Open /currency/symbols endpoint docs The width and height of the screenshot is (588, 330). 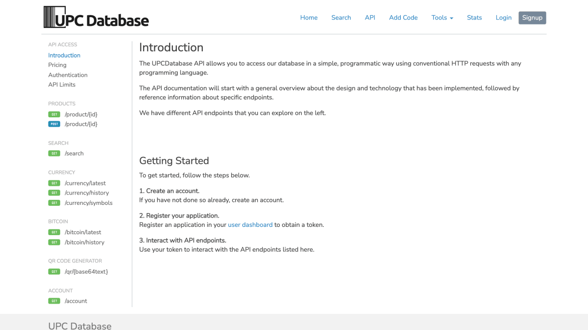tap(89, 203)
